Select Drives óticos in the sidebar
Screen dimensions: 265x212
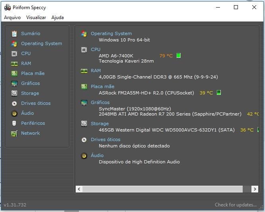36,103
